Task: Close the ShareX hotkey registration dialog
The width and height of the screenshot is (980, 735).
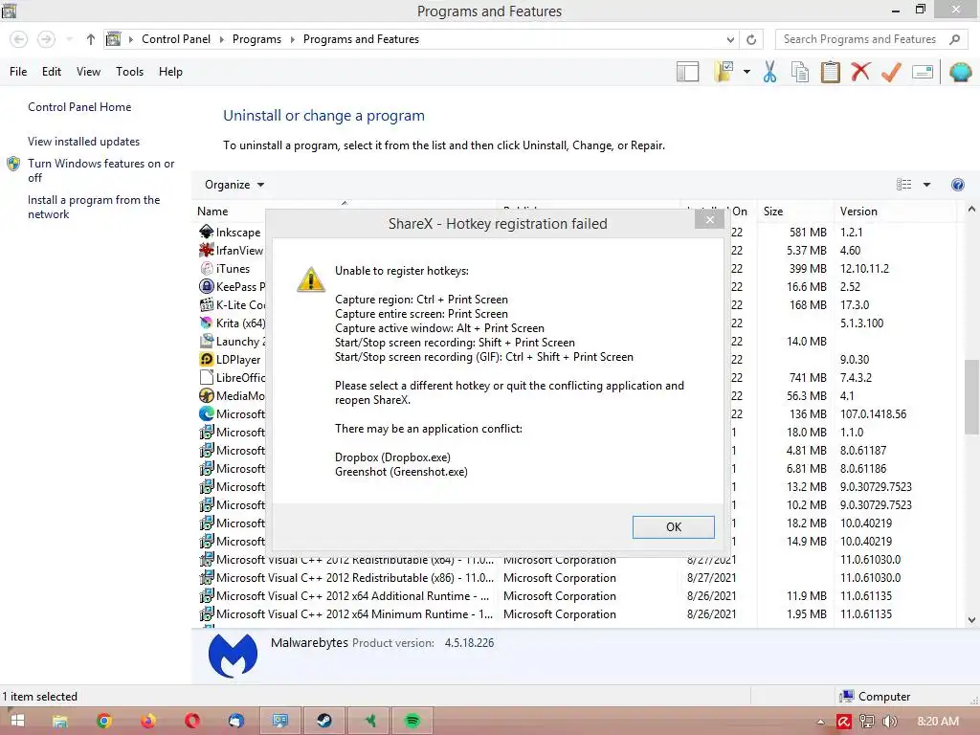Action: [709, 219]
